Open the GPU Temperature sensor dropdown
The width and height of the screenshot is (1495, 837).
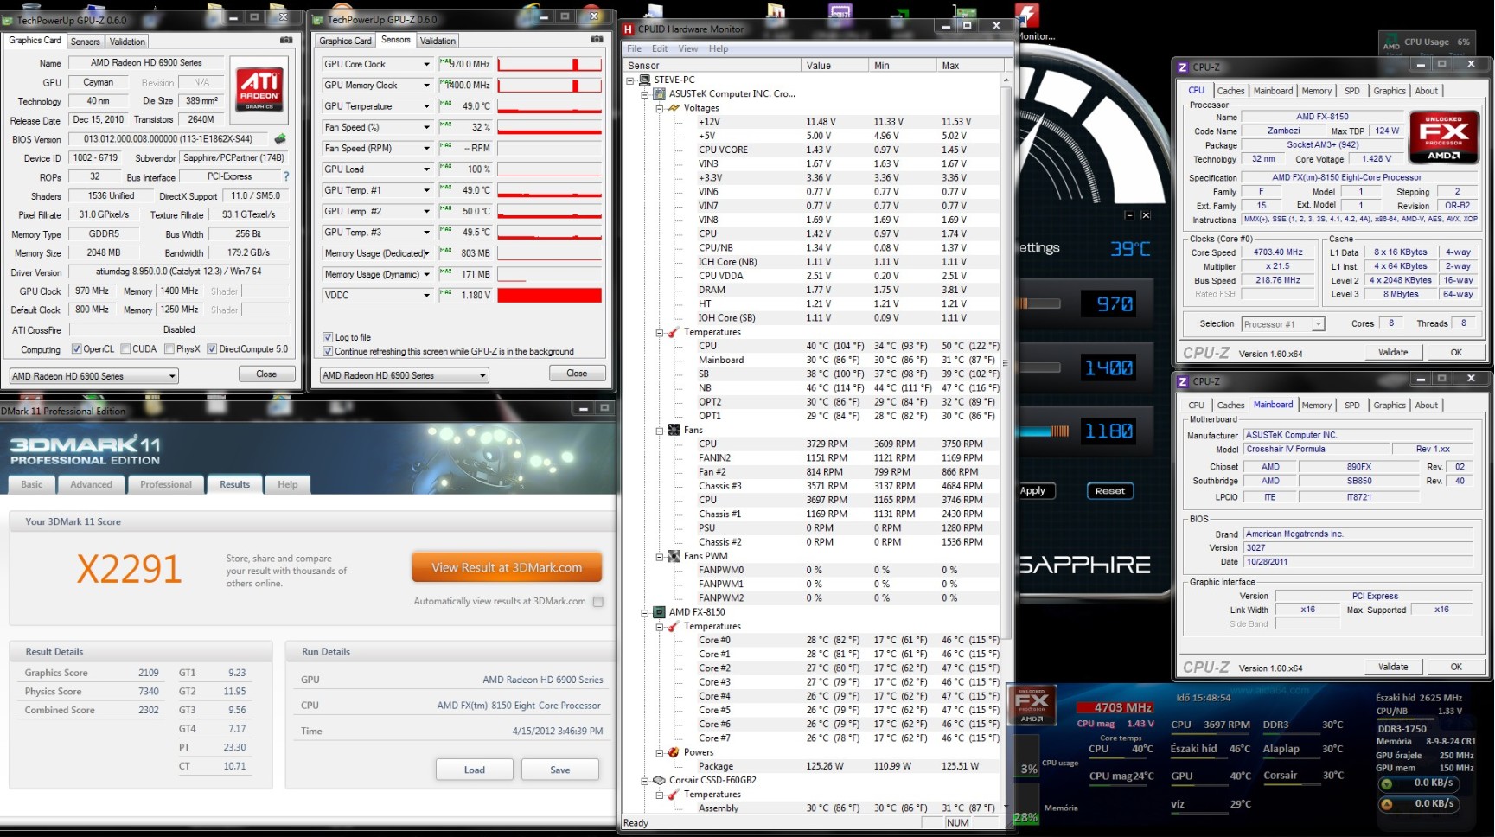pyautogui.click(x=426, y=106)
